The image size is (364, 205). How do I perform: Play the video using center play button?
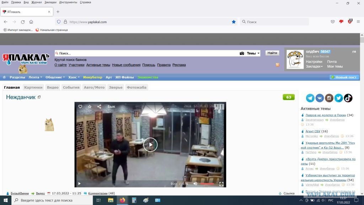click(150, 144)
